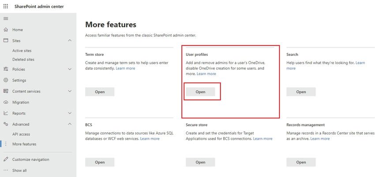The width and height of the screenshot is (375, 177).
Task: Open the app launcher waffle icon
Action: pyautogui.click(x=6, y=6)
